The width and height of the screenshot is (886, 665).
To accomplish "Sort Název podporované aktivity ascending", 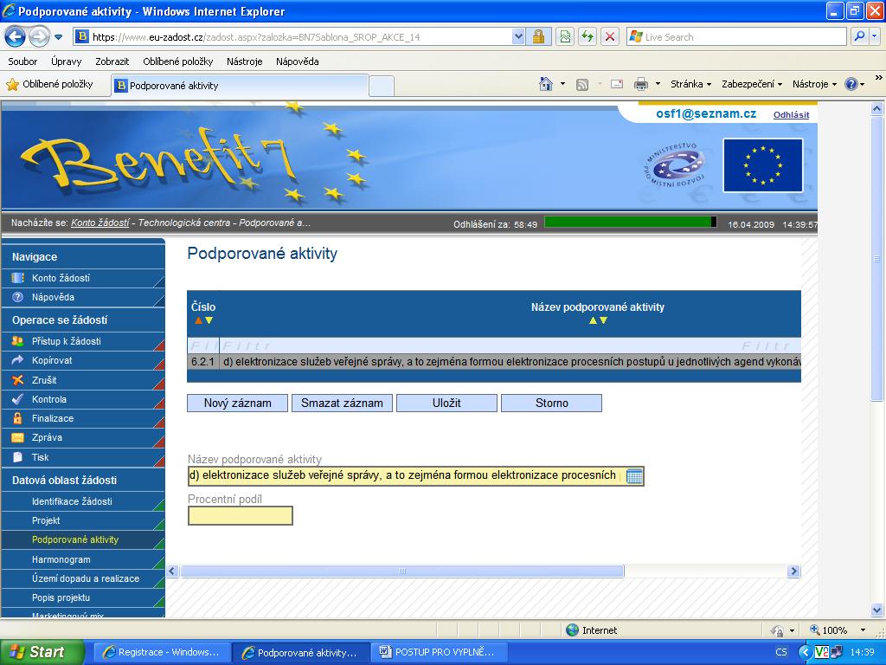I will click(593, 320).
